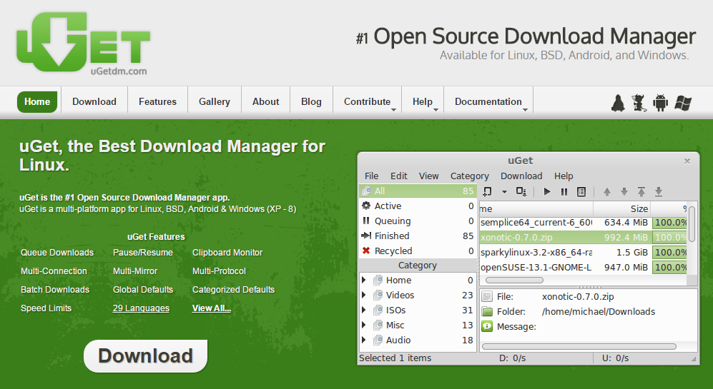Open the Download menu in uGet window
Image resolution: width=713 pixels, height=389 pixels.
521,176
